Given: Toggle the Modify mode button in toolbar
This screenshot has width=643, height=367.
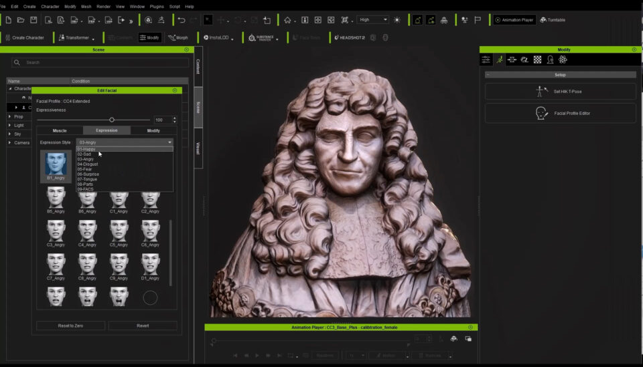Looking at the screenshot, I should click(x=149, y=37).
